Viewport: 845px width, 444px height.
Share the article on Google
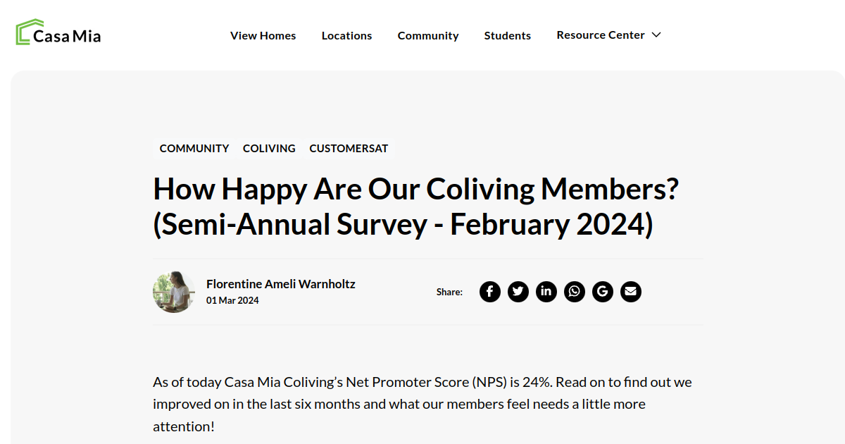tap(603, 292)
